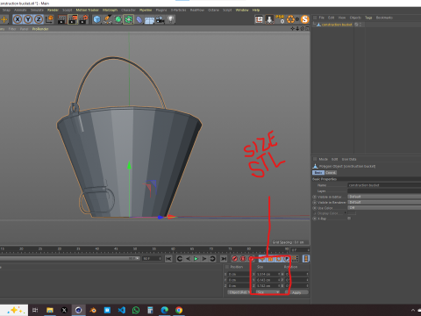Image resolution: width=421 pixels, height=316 pixels.
Task: Open Visual Studio Code from taskbar
Action: (x=122, y=310)
